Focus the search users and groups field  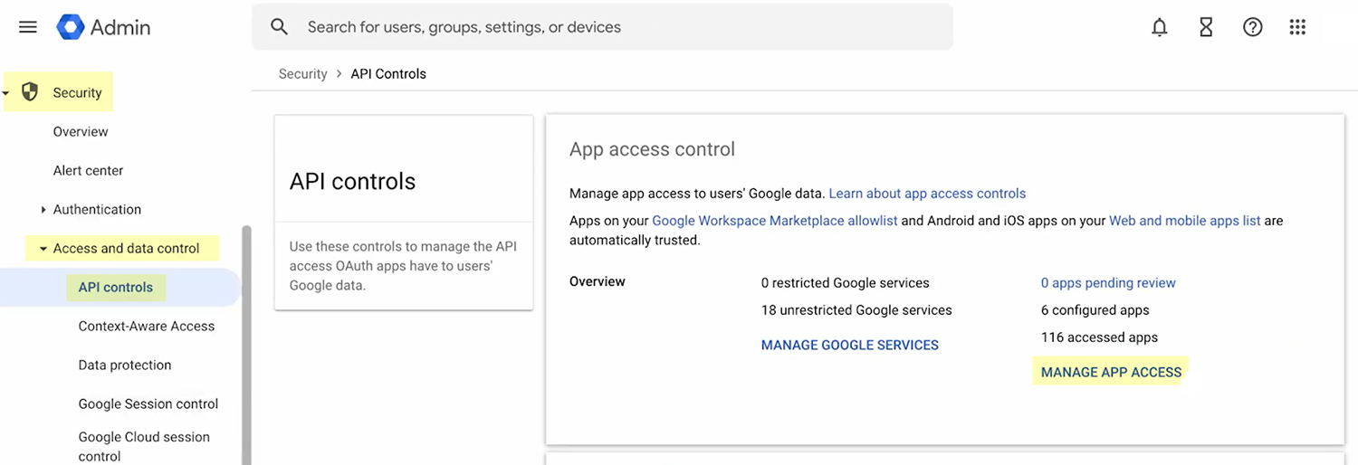pos(602,27)
